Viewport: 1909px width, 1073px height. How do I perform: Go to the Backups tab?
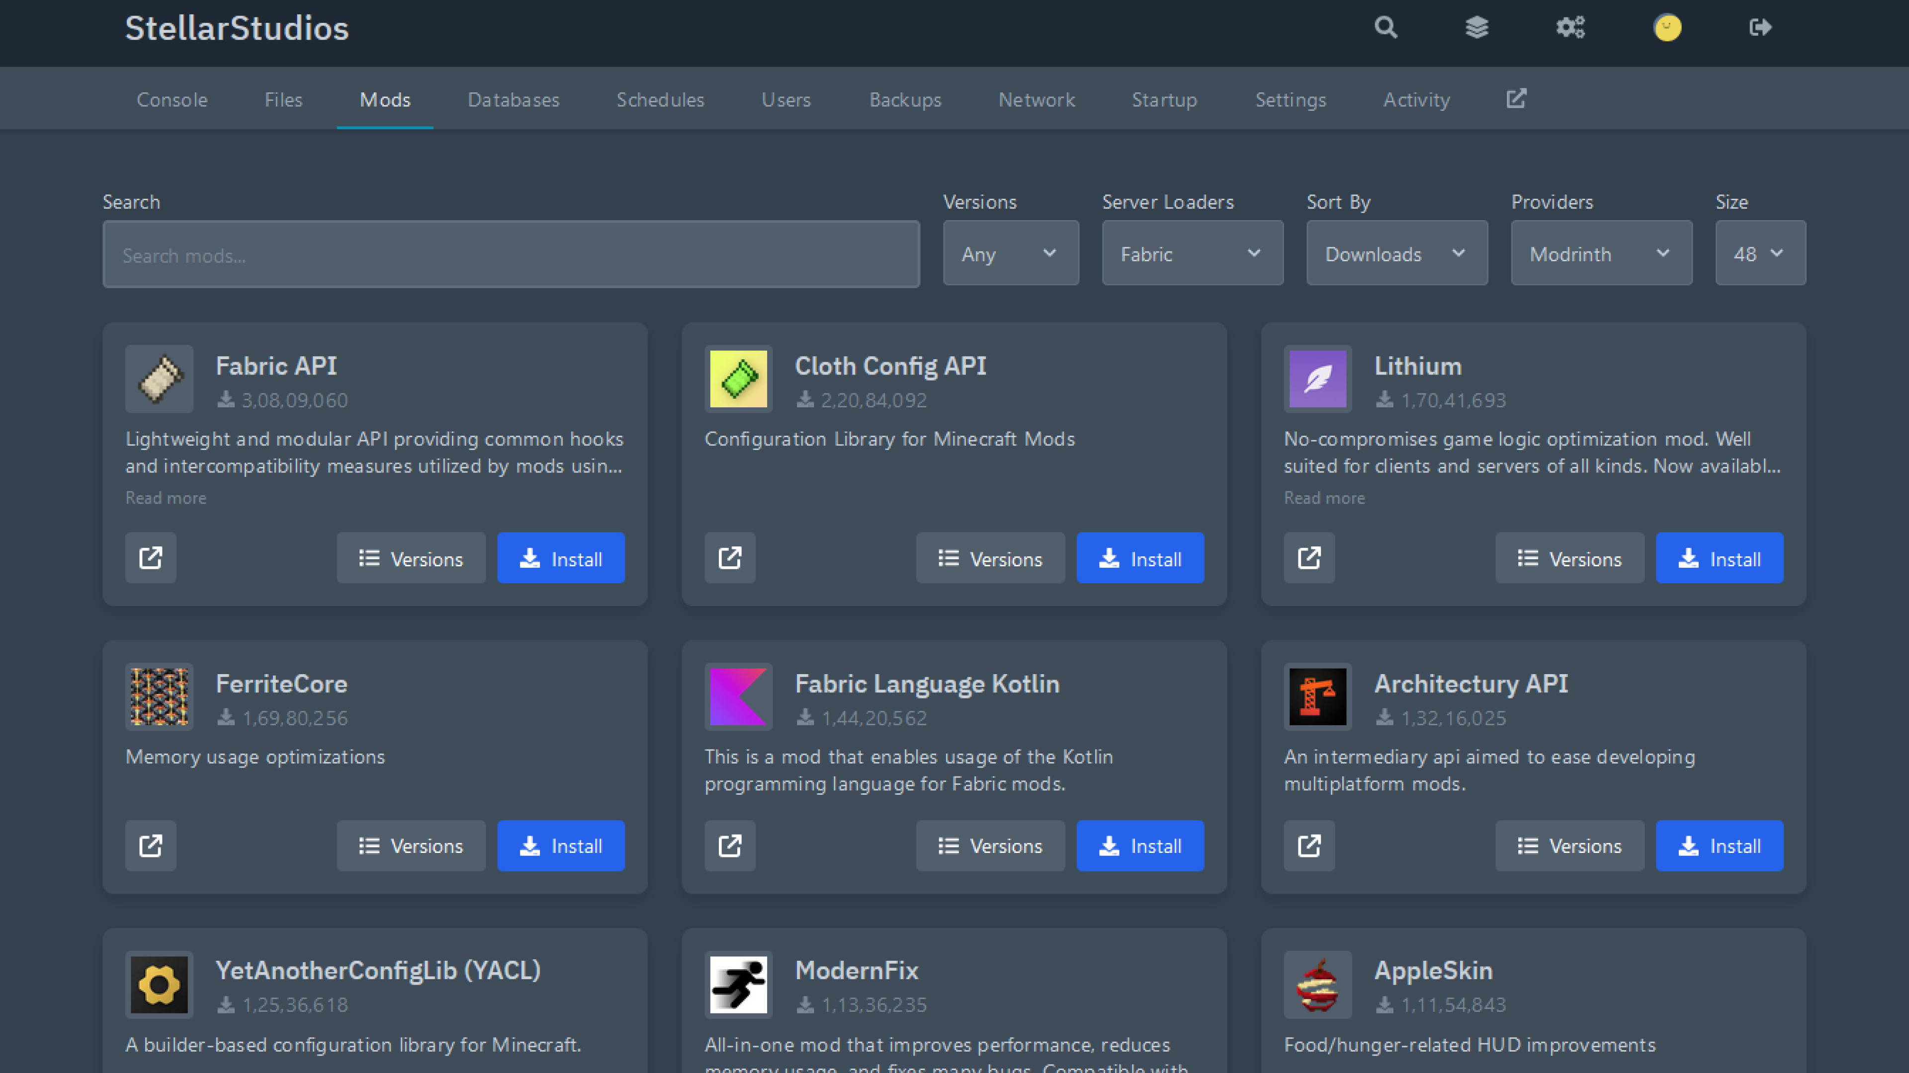tap(905, 99)
